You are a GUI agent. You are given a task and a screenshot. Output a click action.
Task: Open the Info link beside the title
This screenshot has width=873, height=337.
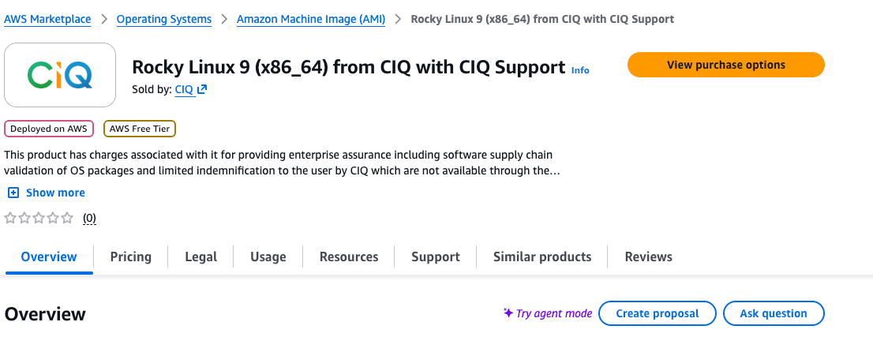coord(580,70)
